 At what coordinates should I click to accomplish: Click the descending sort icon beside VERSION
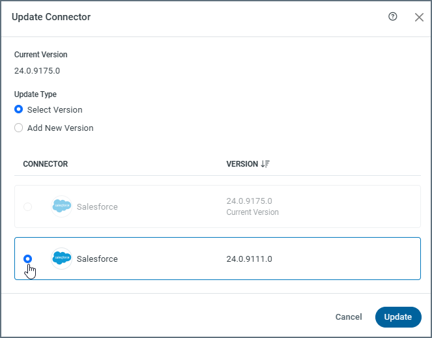265,164
